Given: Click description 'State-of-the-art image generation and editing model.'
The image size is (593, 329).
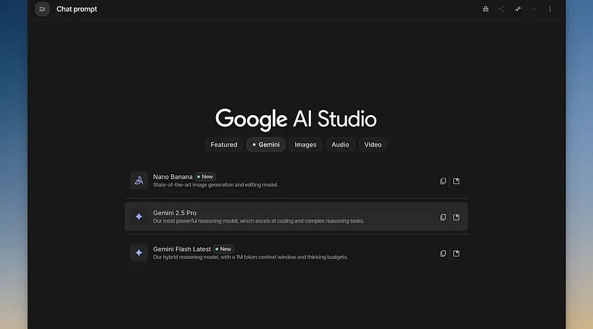Looking at the screenshot, I should tap(215, 185).
